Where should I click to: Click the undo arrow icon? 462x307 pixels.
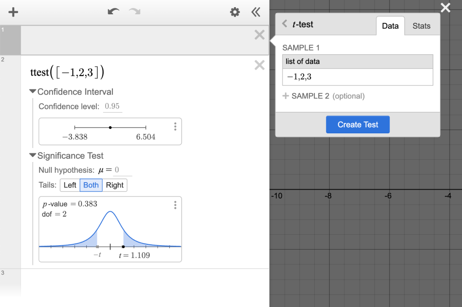pos(114,12)
